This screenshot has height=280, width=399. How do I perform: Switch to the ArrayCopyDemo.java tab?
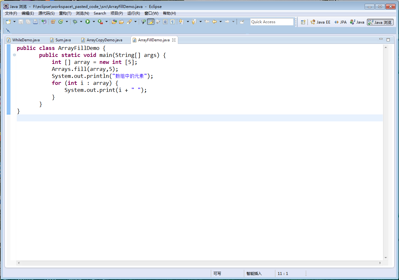[x=104, y=40]
